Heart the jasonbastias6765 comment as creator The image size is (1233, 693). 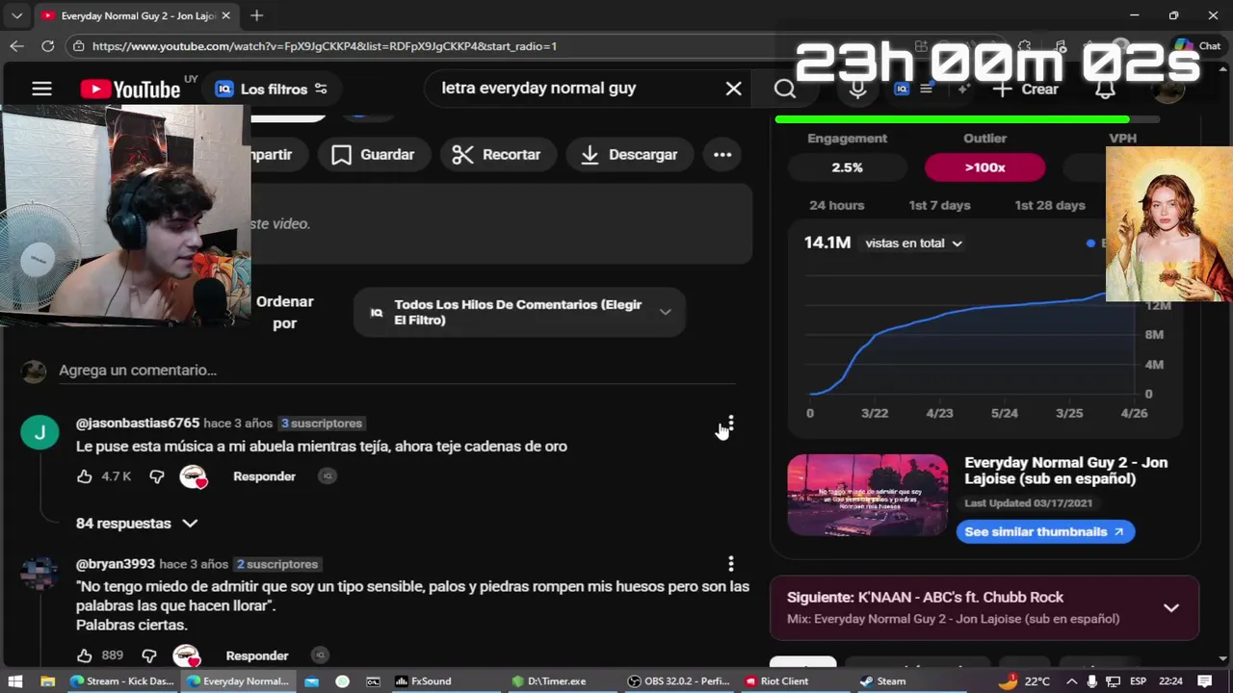[x=194, y=476]
